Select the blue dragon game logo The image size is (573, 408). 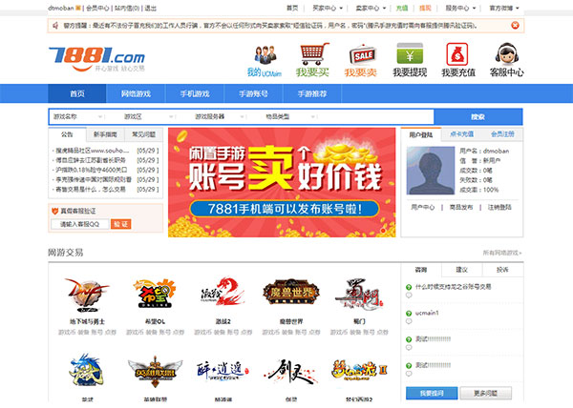86,370
